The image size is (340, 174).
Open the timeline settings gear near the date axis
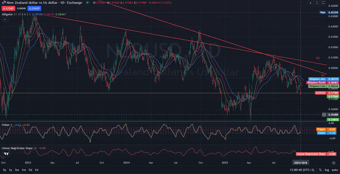pos(333,162)
